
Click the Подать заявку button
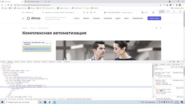(154, 18)
